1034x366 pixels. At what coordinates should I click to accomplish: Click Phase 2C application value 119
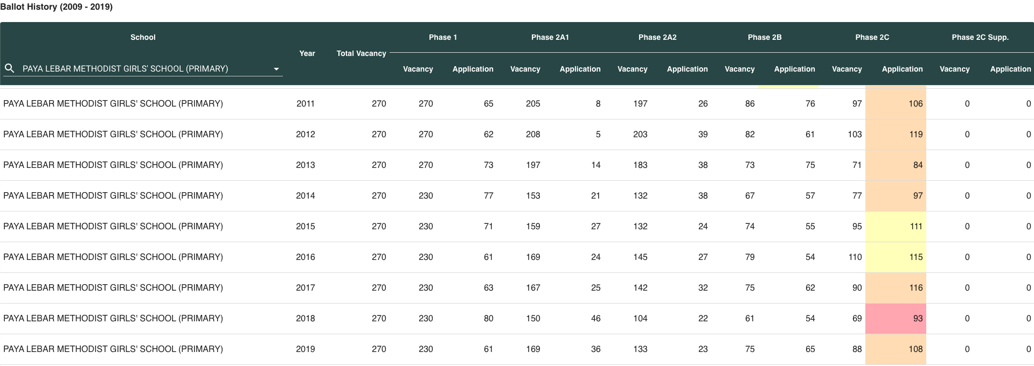[x=916, y=134]
